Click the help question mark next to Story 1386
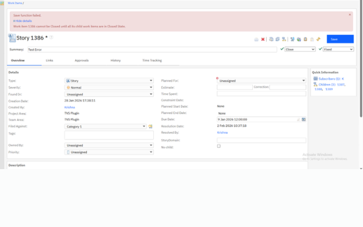The height and width of the screenshot is (227, 363). pos(52,37)
